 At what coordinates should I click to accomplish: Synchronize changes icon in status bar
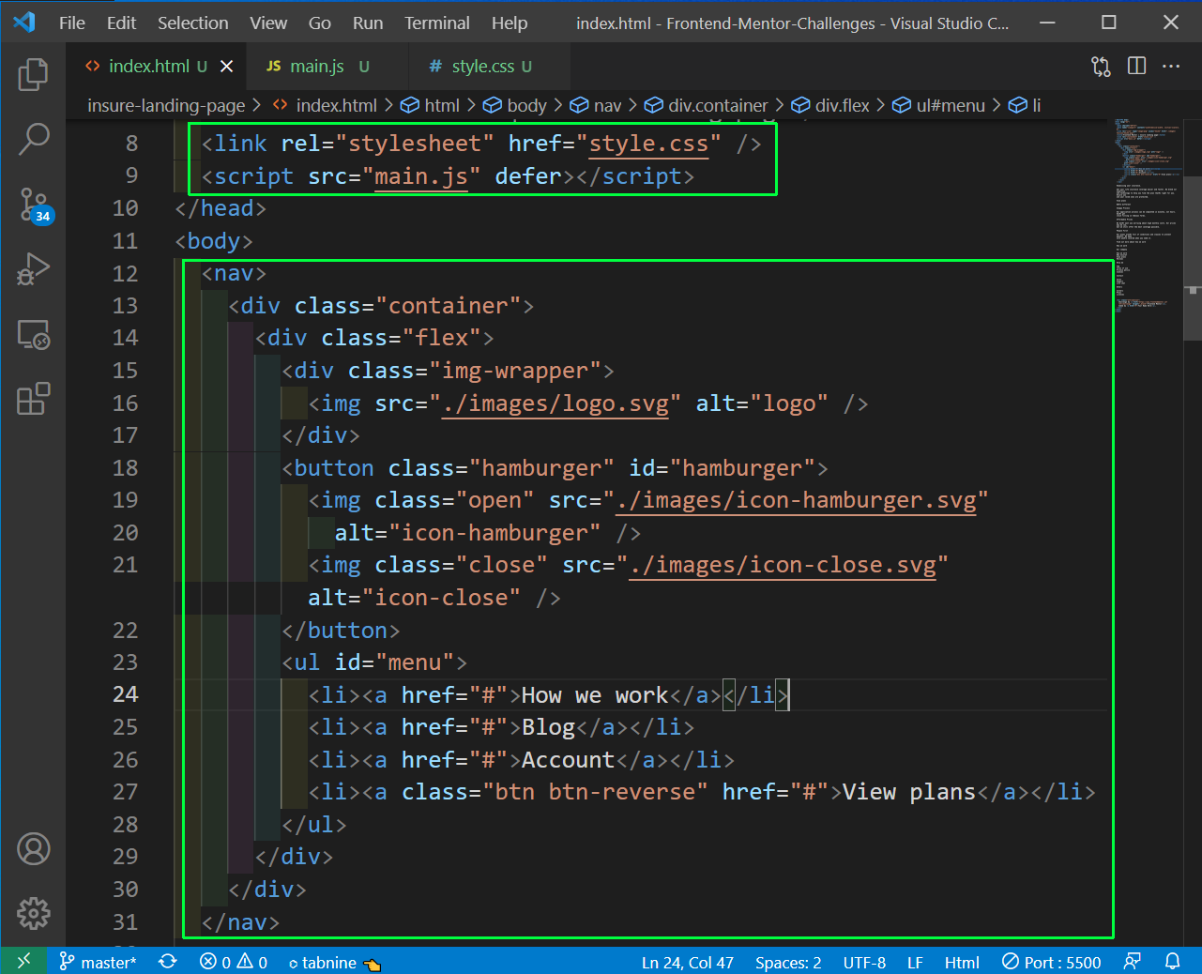[x=168, y=962]
